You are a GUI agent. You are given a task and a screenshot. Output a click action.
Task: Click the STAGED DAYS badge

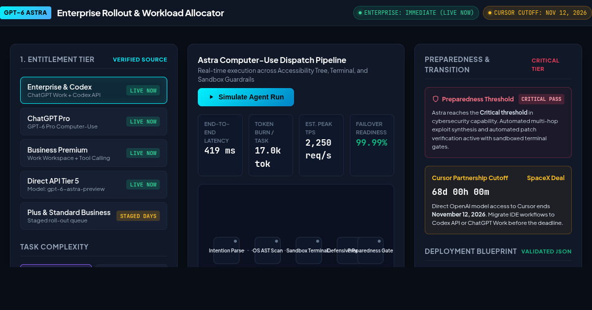pos(138,216)
